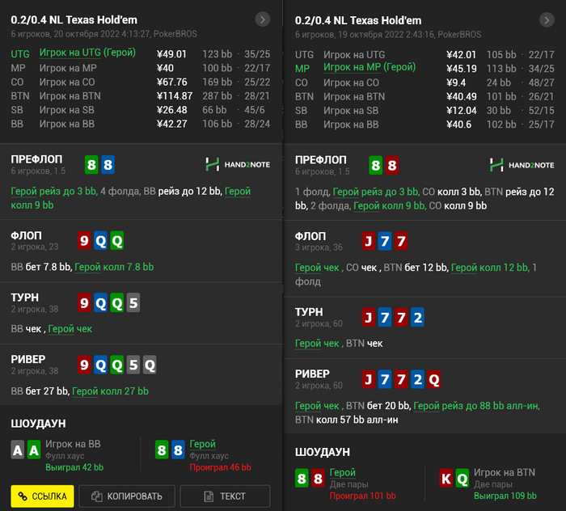Click blue 7 card on right flop
The image size is (566, 511).
point(385,241)
